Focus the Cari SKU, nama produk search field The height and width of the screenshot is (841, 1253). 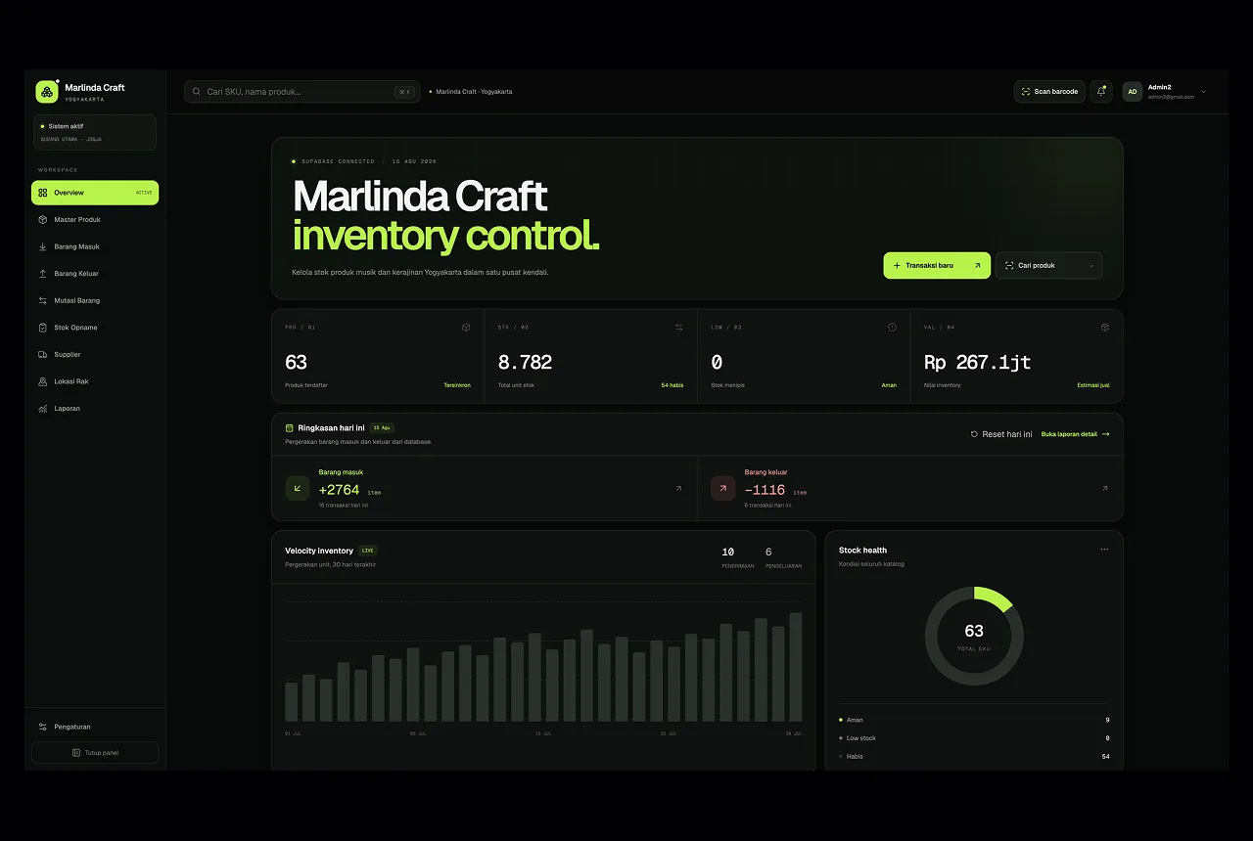(302, 92)
